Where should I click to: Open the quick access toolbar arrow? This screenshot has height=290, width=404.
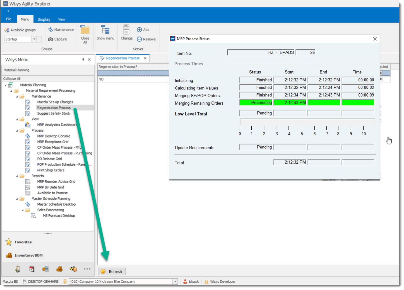coord(8,11)
